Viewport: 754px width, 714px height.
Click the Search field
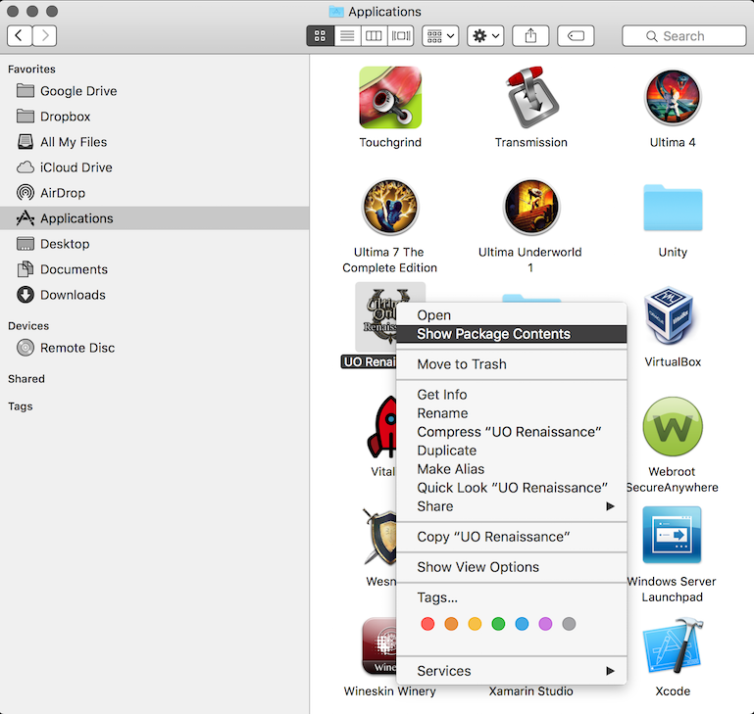[x=683, y=36]
